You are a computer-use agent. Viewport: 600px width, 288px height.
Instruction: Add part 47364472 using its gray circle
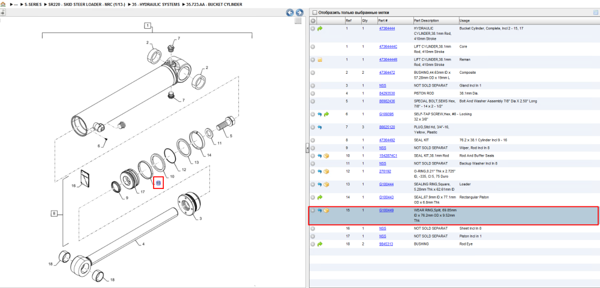pos(313,72)
